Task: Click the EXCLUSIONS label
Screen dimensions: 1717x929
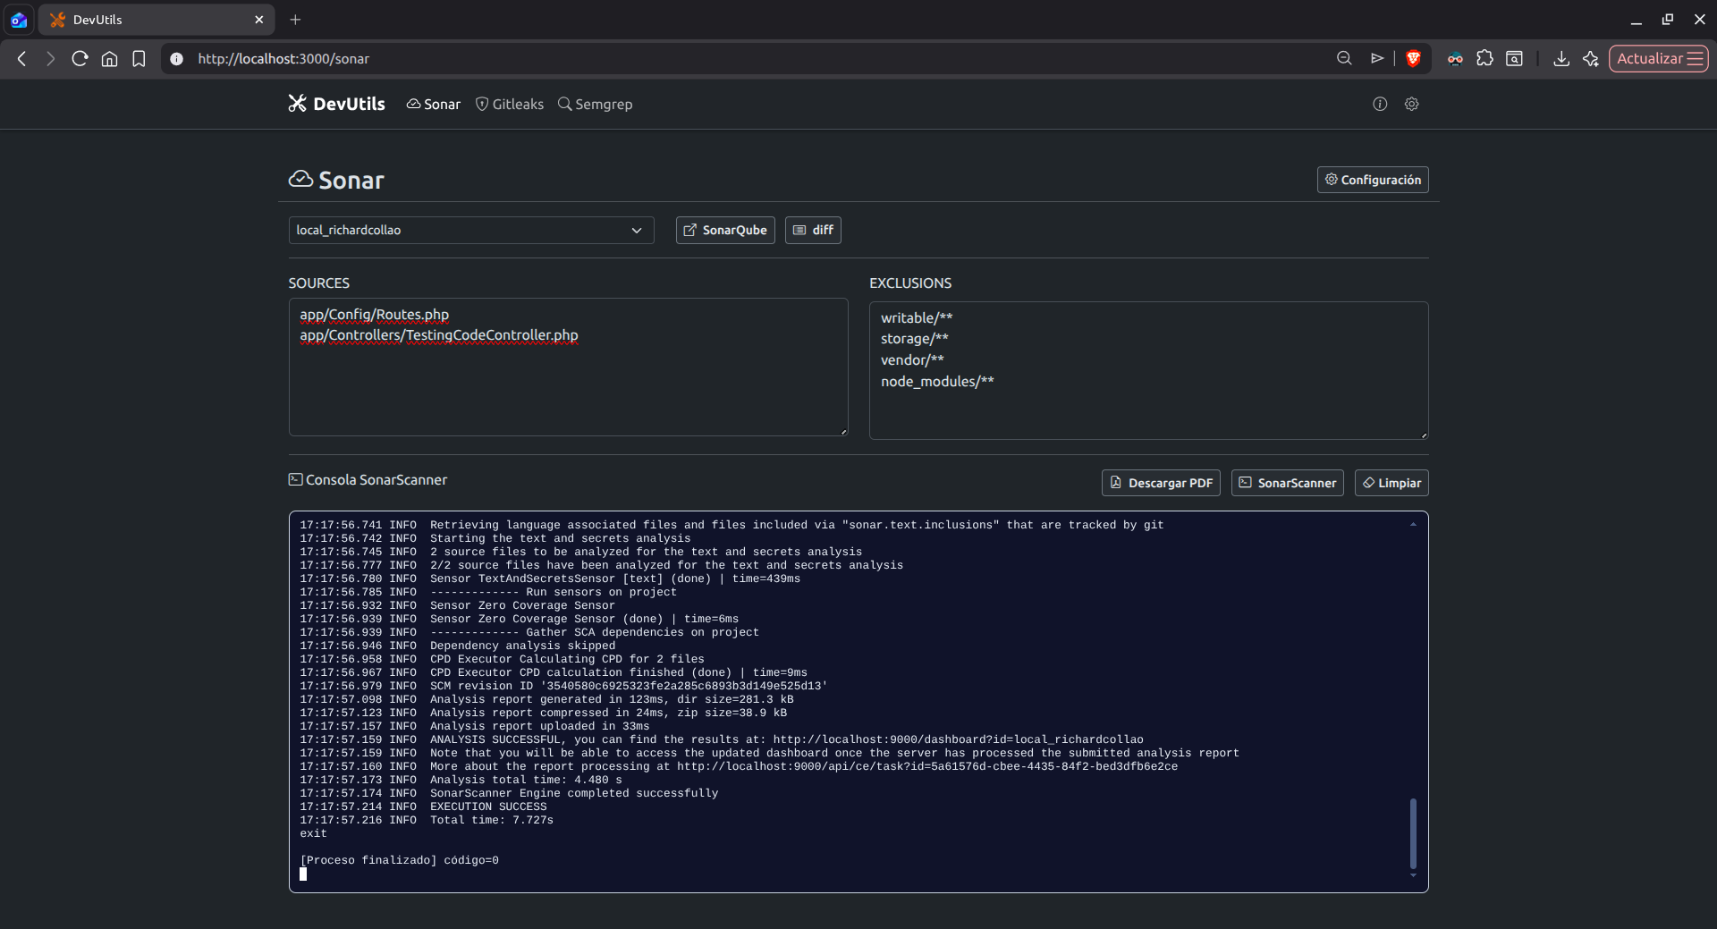Action: [910, 283]
